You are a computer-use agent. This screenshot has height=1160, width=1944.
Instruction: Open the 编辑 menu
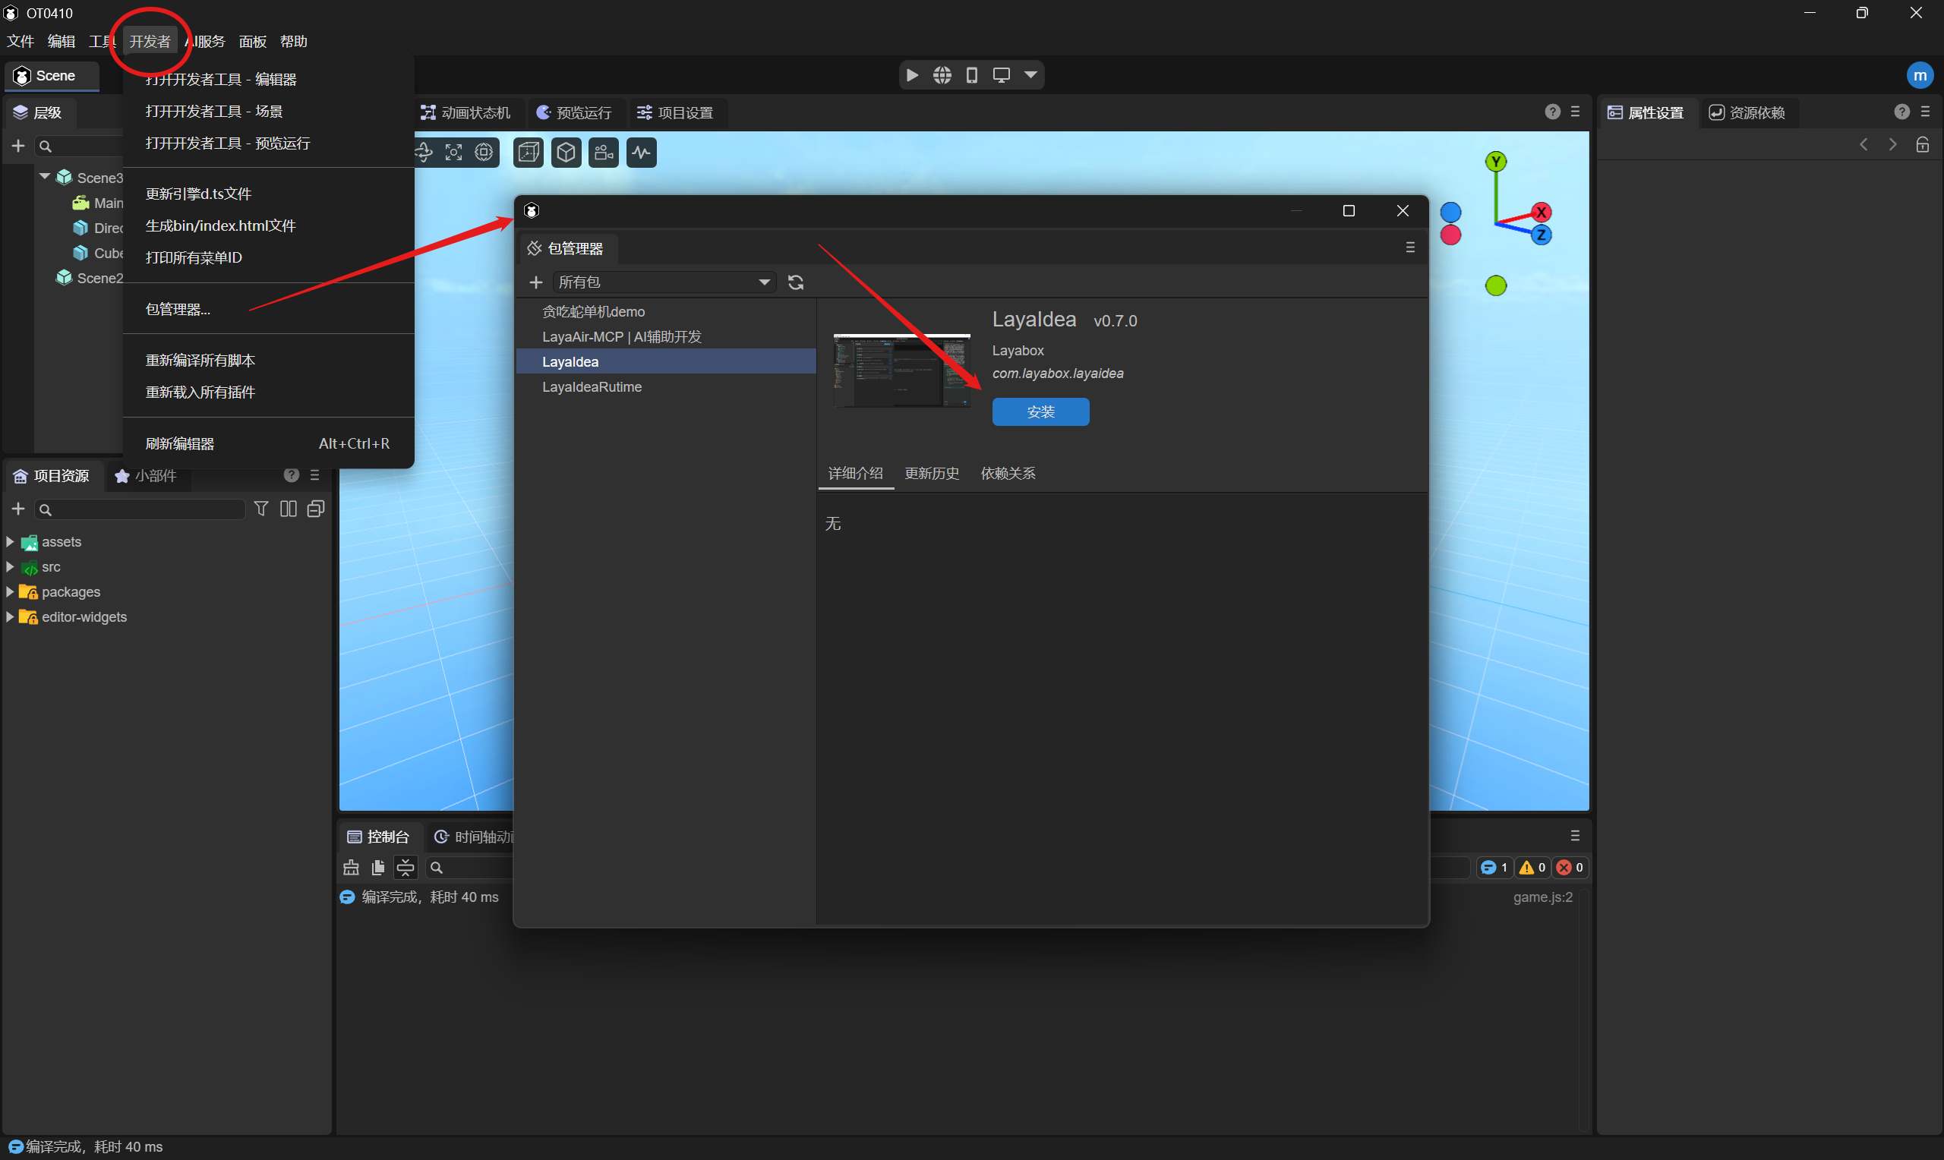62,42
